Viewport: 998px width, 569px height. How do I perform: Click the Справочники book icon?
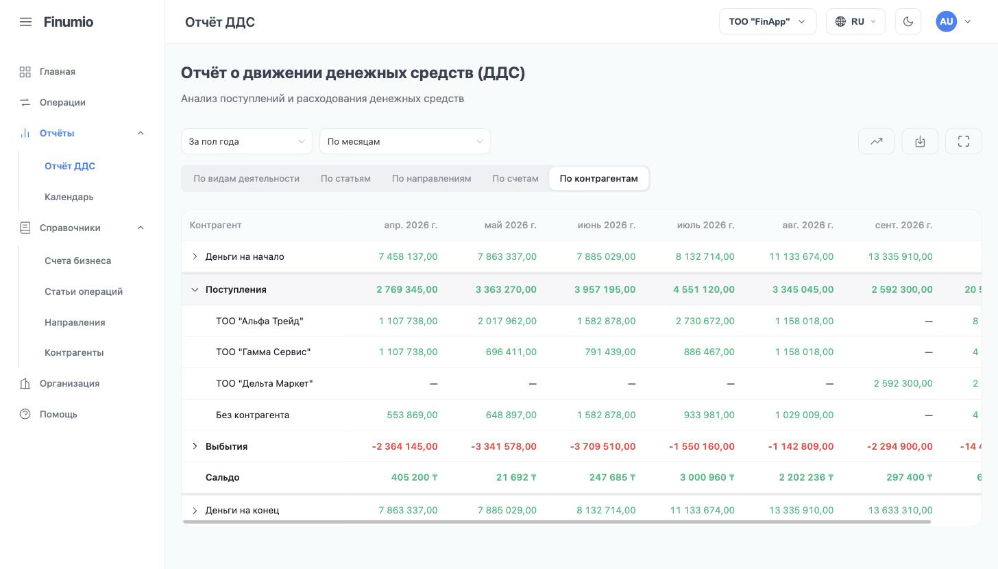(25, 228)
